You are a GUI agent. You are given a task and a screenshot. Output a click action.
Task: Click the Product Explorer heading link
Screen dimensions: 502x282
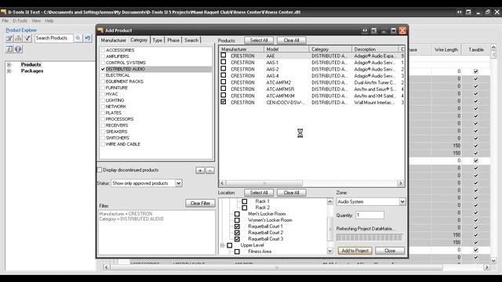click(x=21, y=30)
